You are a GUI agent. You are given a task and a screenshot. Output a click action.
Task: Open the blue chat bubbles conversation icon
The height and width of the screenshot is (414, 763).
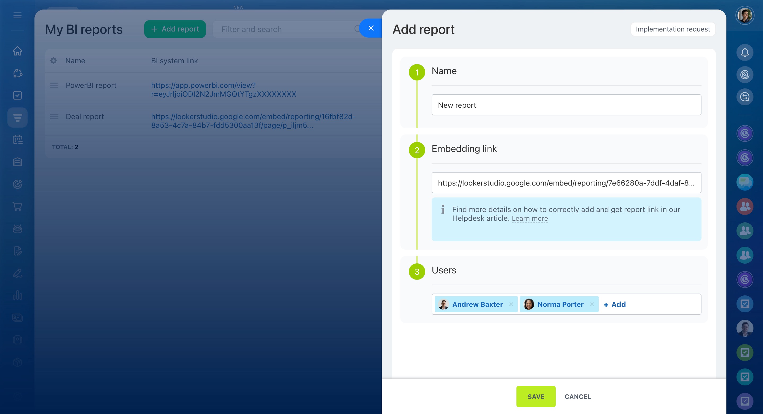coord(745,182)
